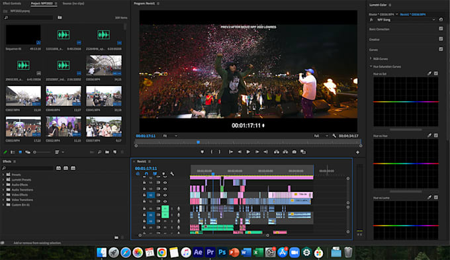Expand the Audio Effects folder
The image size is (450, 260).
point(3,185)
